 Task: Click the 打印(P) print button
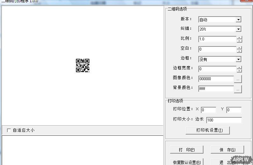click(187, 150)
